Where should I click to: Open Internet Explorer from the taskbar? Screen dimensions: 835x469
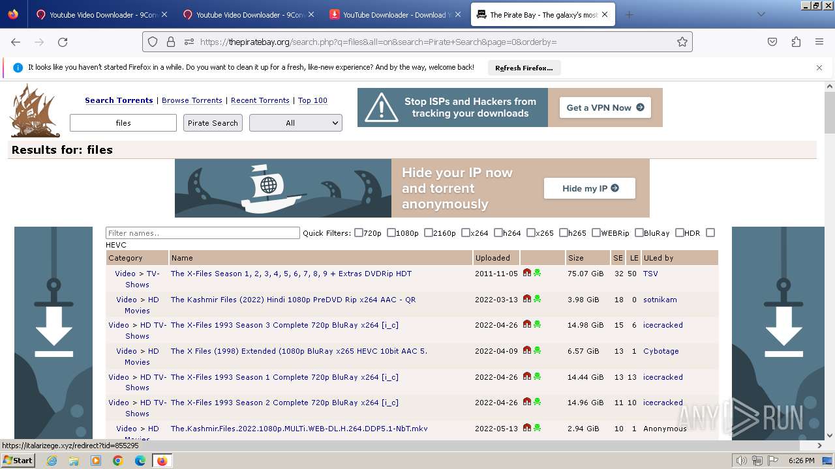[x=52, y=461]
